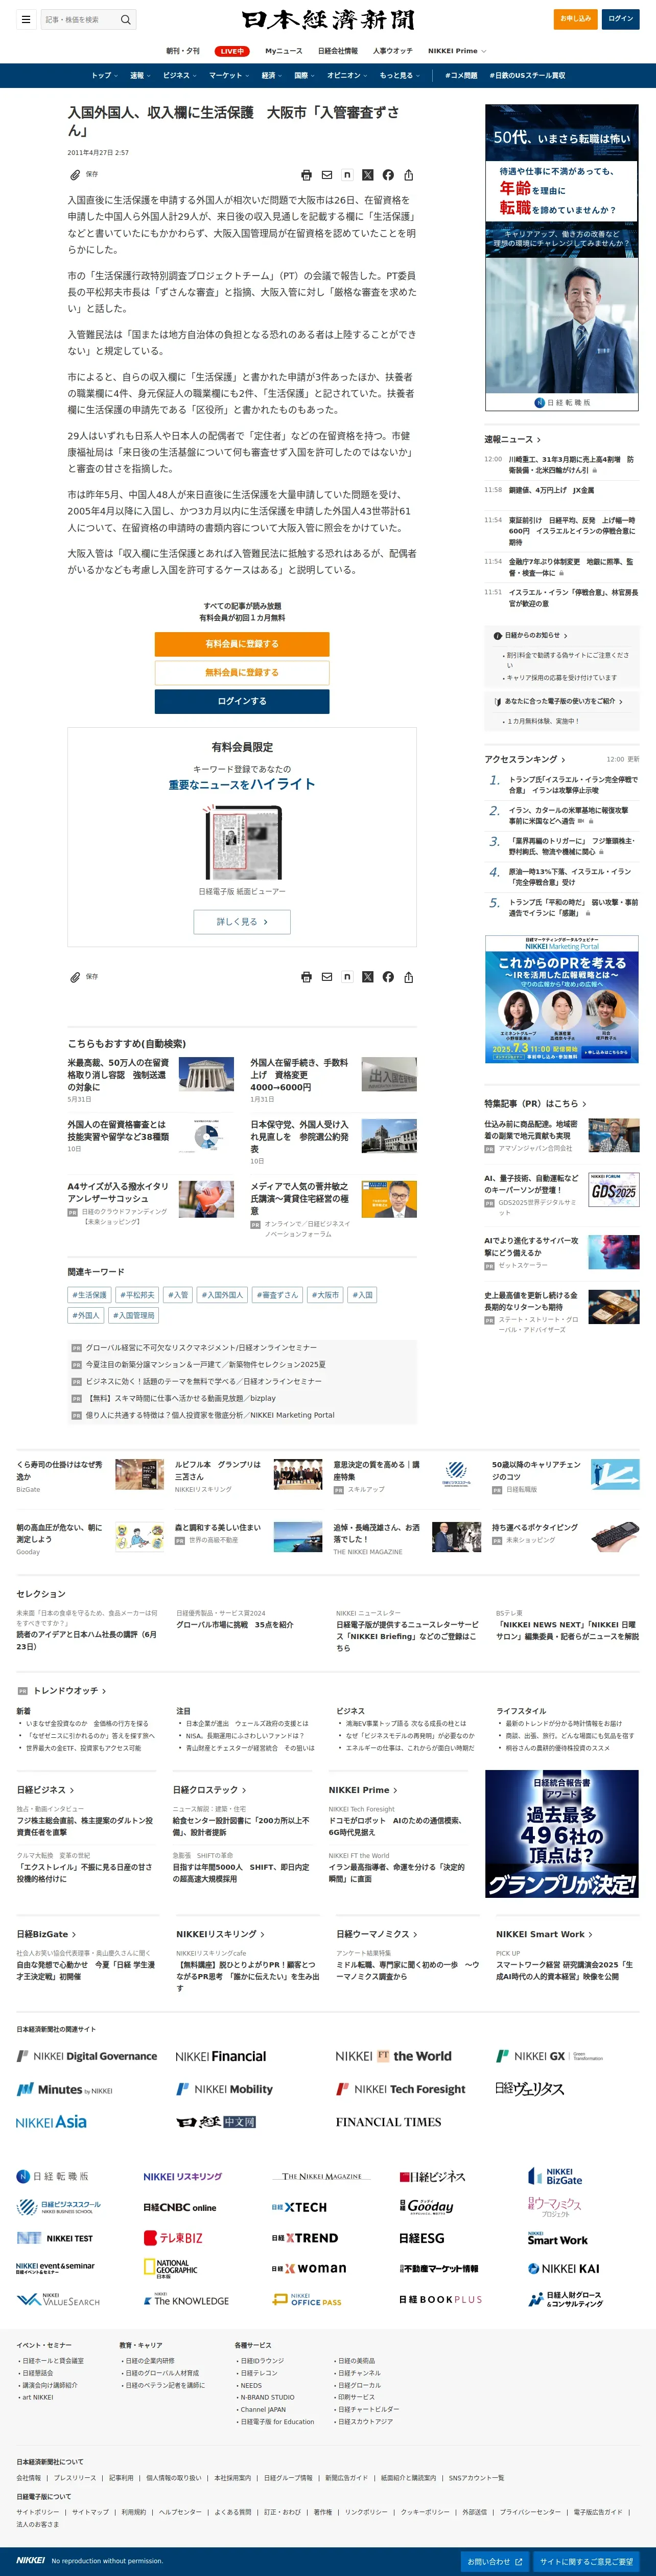
Task: Expand the ビジネス navigation dropdown
Action: pyautogui.click(x=180, y=75)
